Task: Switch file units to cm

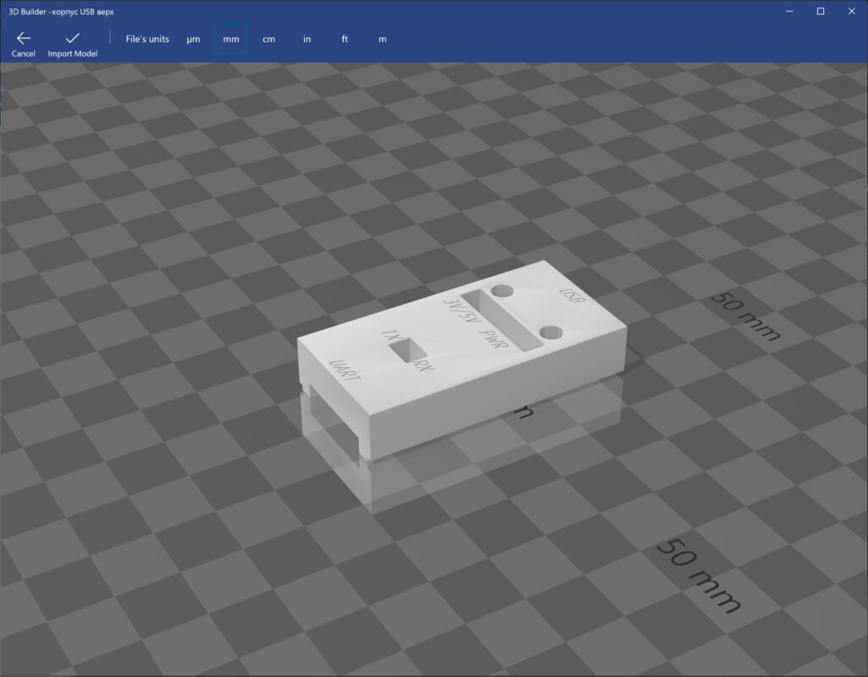Action: tap(268, 39)
